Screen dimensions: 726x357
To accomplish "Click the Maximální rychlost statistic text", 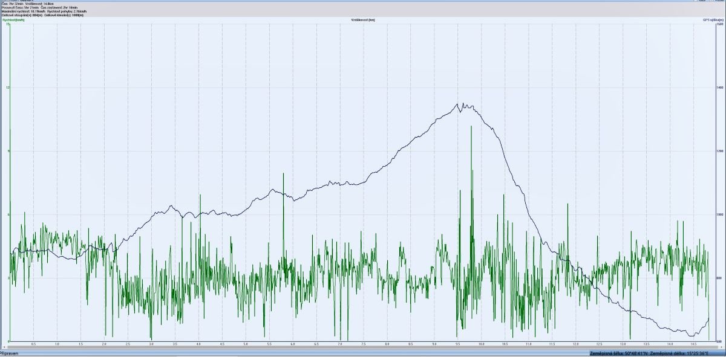I will click(19, 11).
